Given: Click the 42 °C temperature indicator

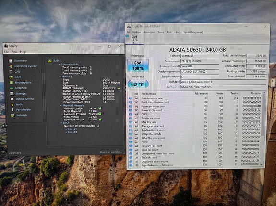Looking at the screenshot, I should tap(138, 84).
